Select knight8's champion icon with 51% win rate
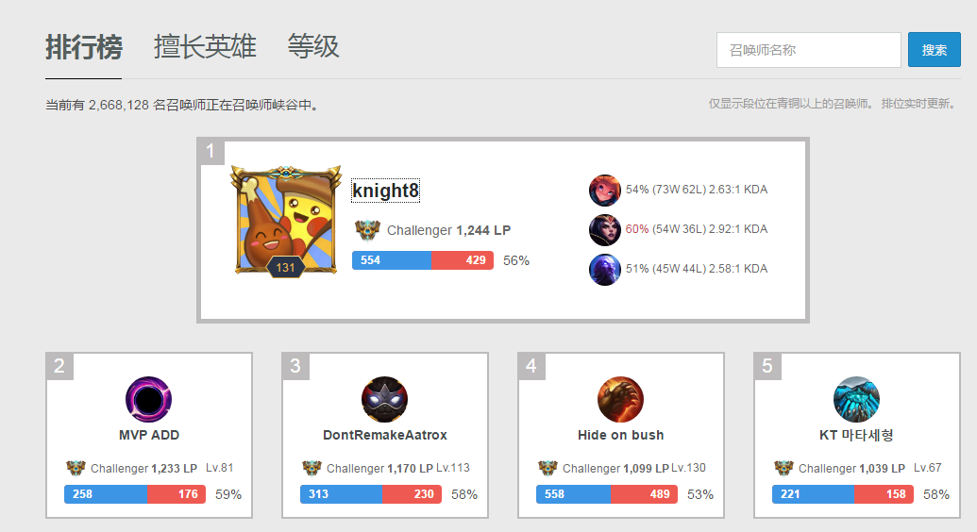Screen dimensions: 977x532 point(604,270)
